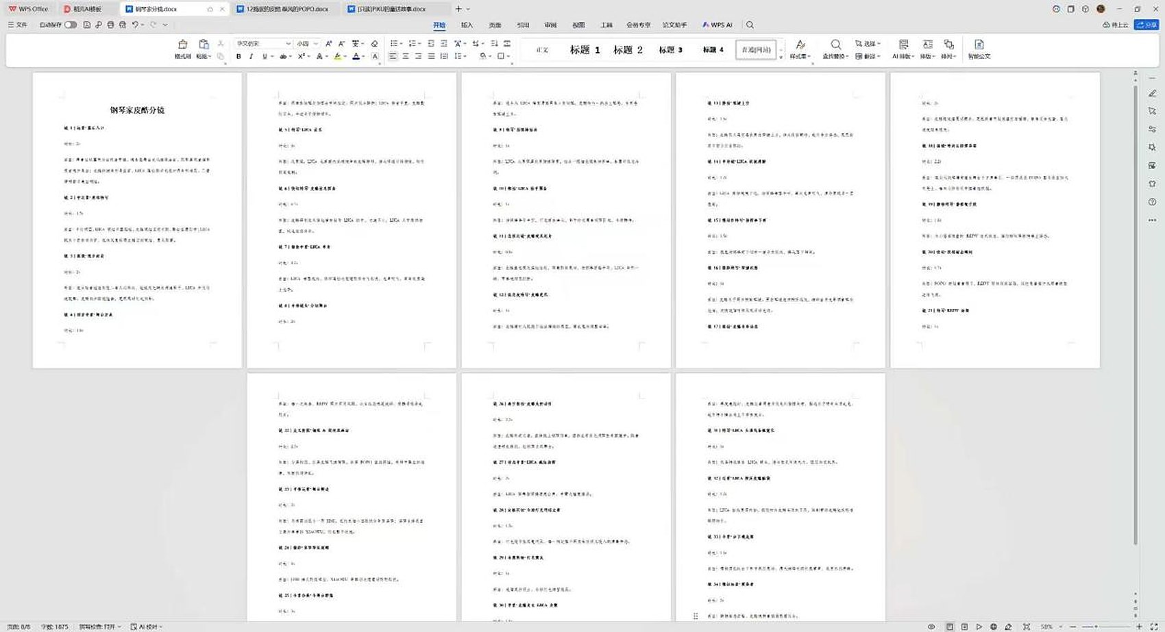This screenshot has height=632, width=1165.
Task: Open the Insert ribbon tab
Action: (467, 25)
